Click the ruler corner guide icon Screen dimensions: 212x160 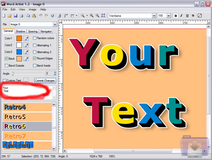(x=66, y=16)
